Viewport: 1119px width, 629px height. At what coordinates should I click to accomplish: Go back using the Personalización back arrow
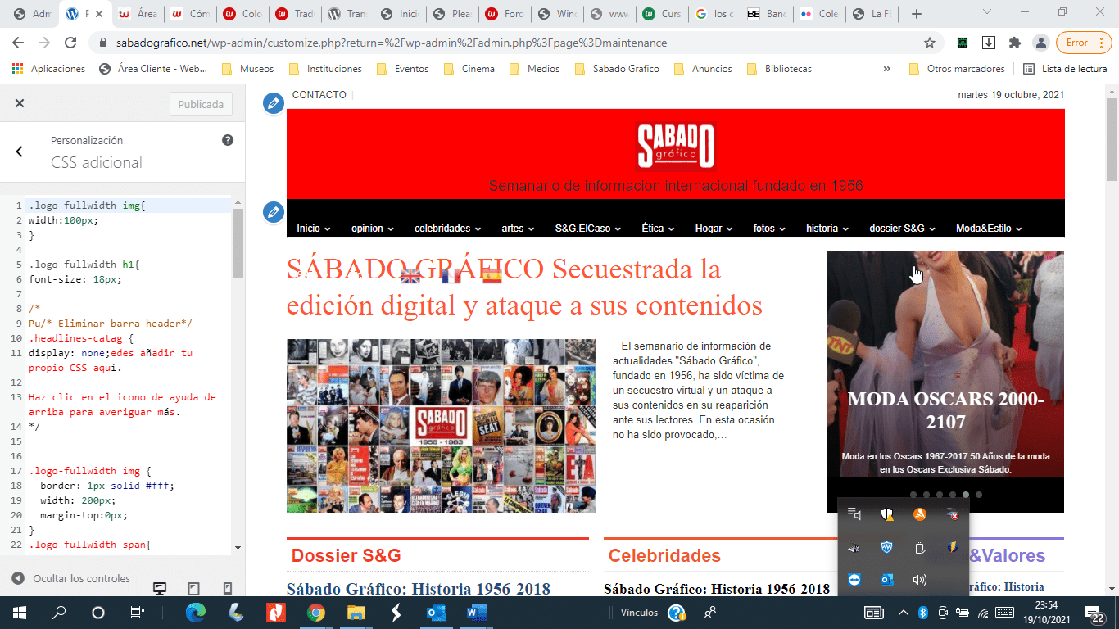pyautogui.click(x=20, y=152)
